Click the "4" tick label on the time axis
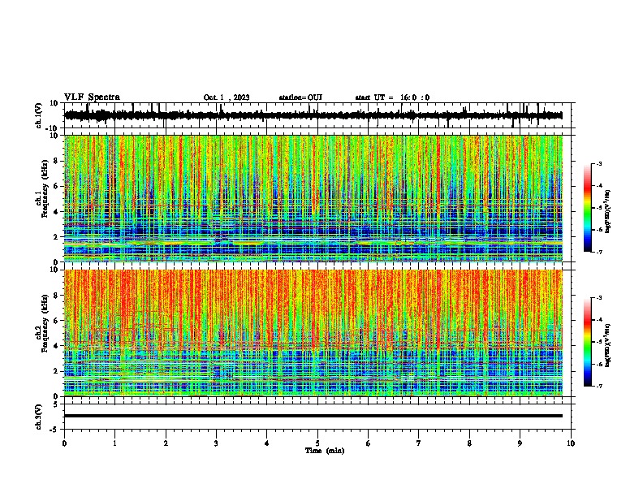 point(267,443)
